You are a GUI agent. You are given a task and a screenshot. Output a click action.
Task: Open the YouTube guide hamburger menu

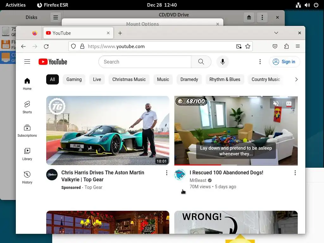point(27,62)
